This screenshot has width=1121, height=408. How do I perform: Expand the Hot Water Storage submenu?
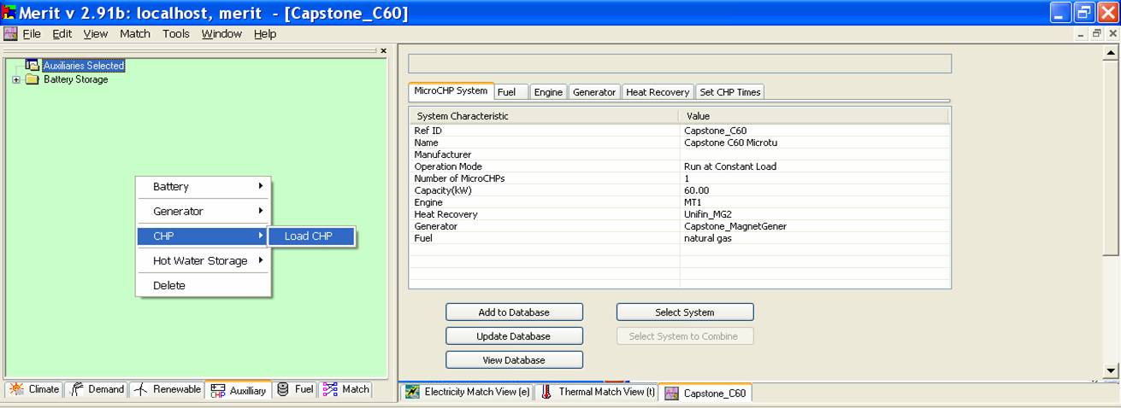(260, 260)
